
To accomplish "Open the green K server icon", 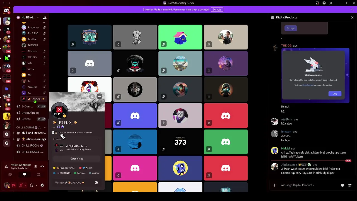I will pos(7,58).
